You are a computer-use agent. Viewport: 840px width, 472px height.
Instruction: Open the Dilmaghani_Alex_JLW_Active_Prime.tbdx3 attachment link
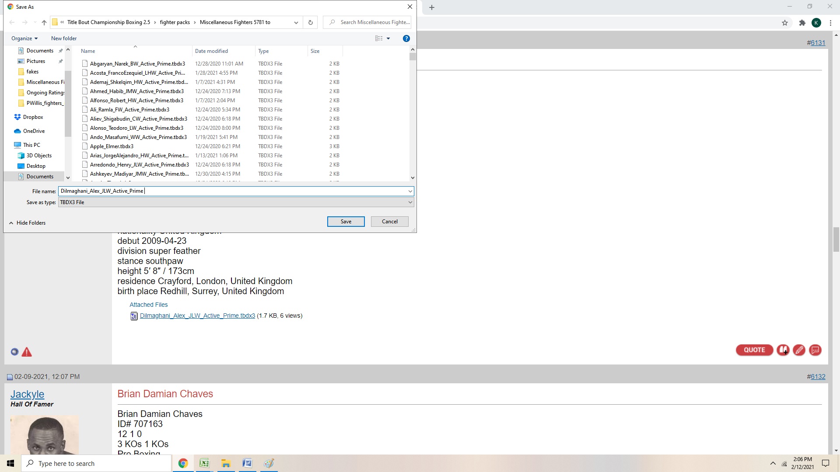pos(197,316)
